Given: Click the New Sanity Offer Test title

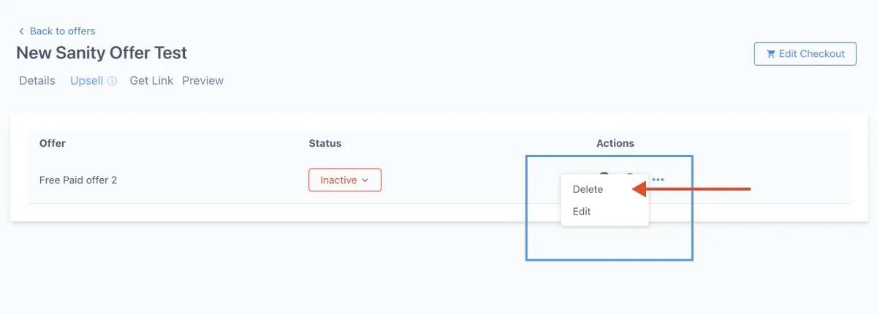Looking at the screenshot, I should [102, 53].
